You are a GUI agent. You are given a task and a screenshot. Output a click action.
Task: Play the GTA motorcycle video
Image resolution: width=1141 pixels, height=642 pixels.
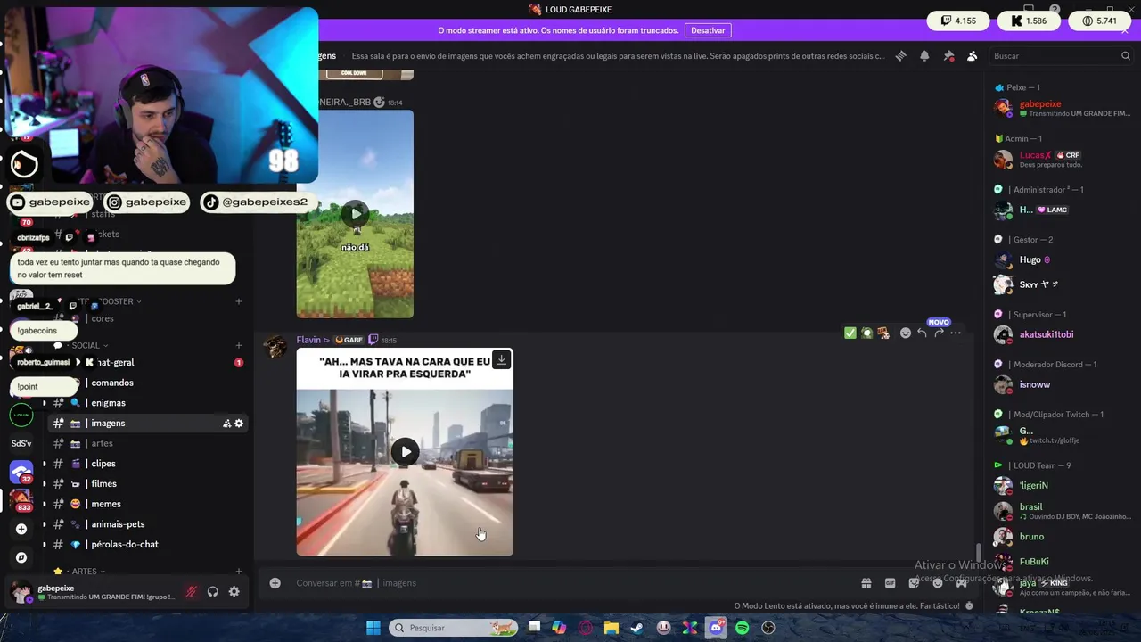pyautogui.click(x=406, y=451)
